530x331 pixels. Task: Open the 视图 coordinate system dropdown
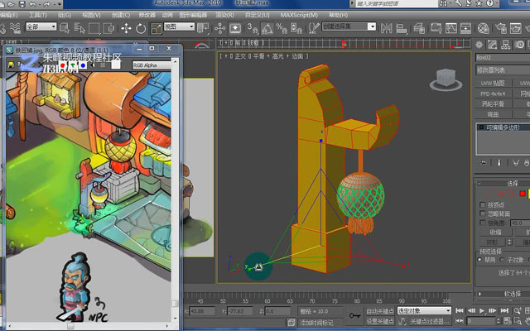[179, 26]
